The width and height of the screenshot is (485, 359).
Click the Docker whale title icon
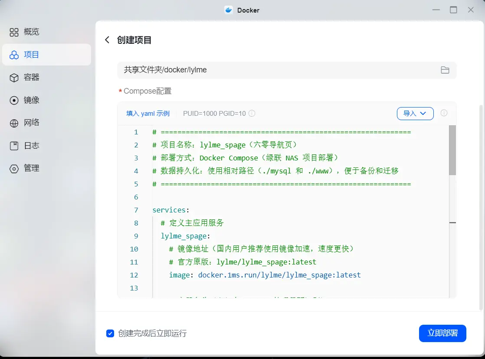coord(229,10)
